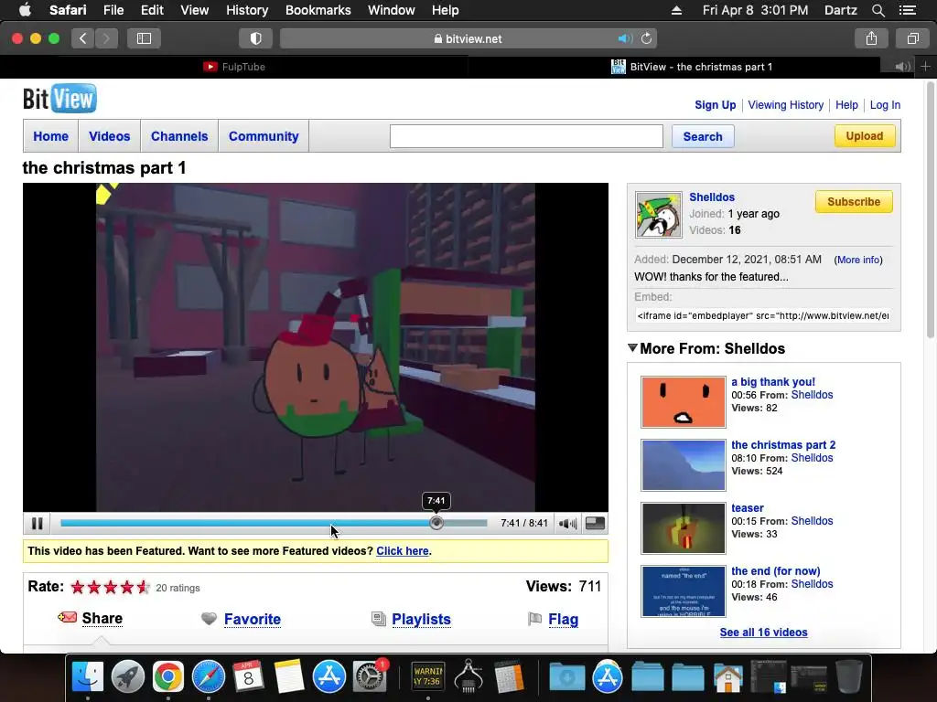Open Safari's History menu
Image resolution: width=937 pixels, height=702 pixels.
coord(247,10)
